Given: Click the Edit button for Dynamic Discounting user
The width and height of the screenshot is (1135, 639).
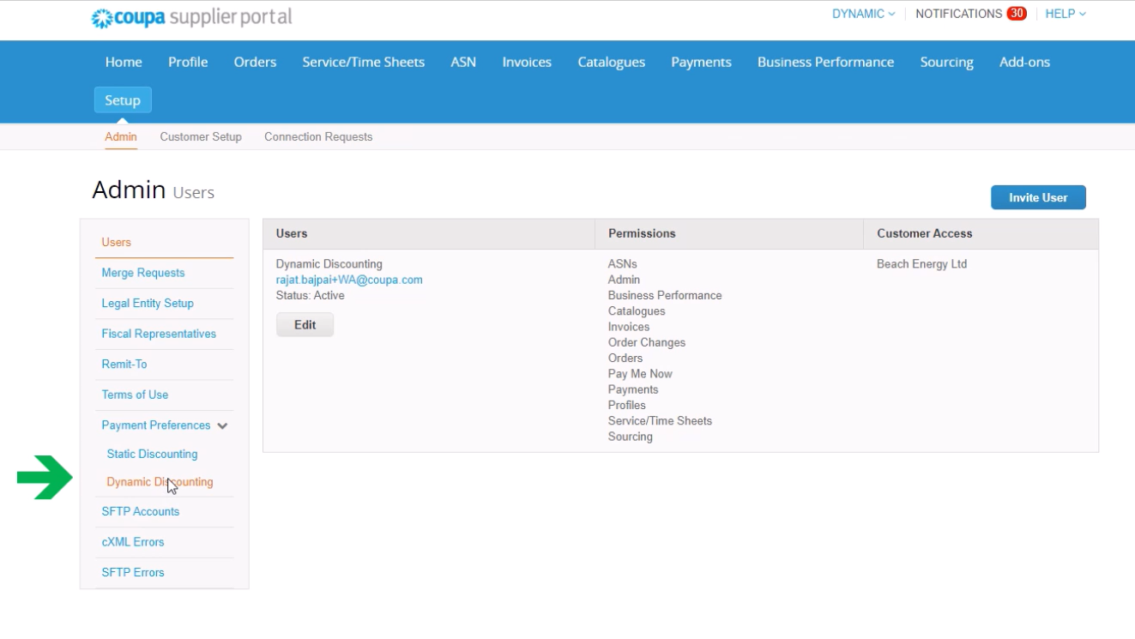Looking at the screenshot, I should [305, 325].
